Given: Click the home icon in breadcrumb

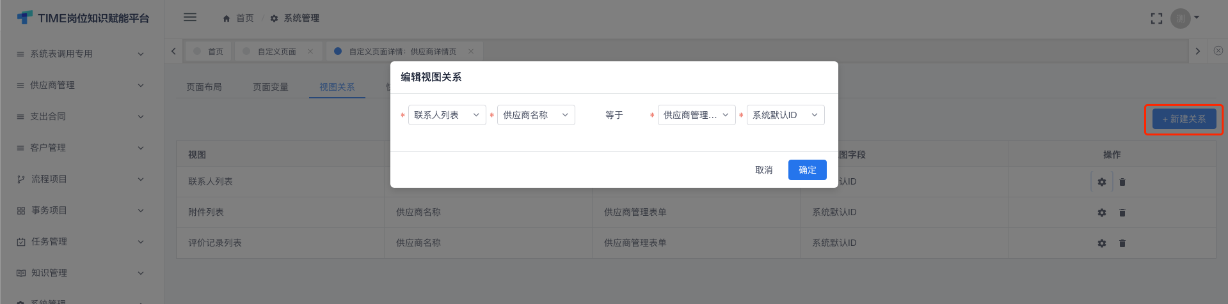Looking at the screenshot, I should [227, 19].
